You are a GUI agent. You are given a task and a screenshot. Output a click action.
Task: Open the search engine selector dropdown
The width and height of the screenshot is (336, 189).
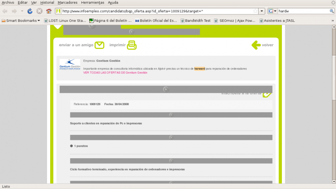click(273, 11)
